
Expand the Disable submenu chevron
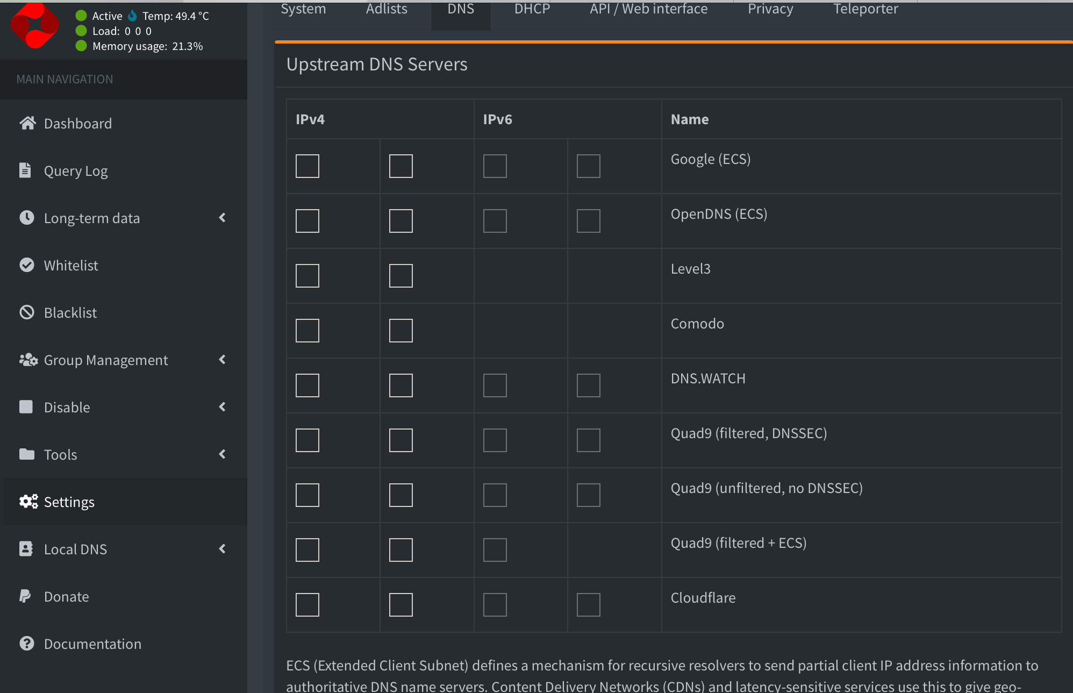click(x=222, y=407)
